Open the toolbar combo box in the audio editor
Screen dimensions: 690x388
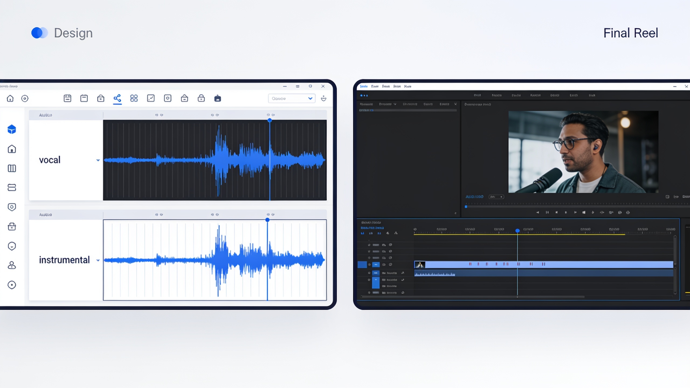[x=292, y=98]
